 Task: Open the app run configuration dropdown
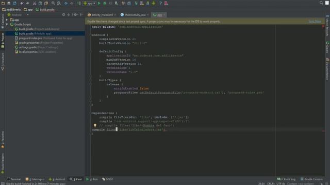point(90,3)
